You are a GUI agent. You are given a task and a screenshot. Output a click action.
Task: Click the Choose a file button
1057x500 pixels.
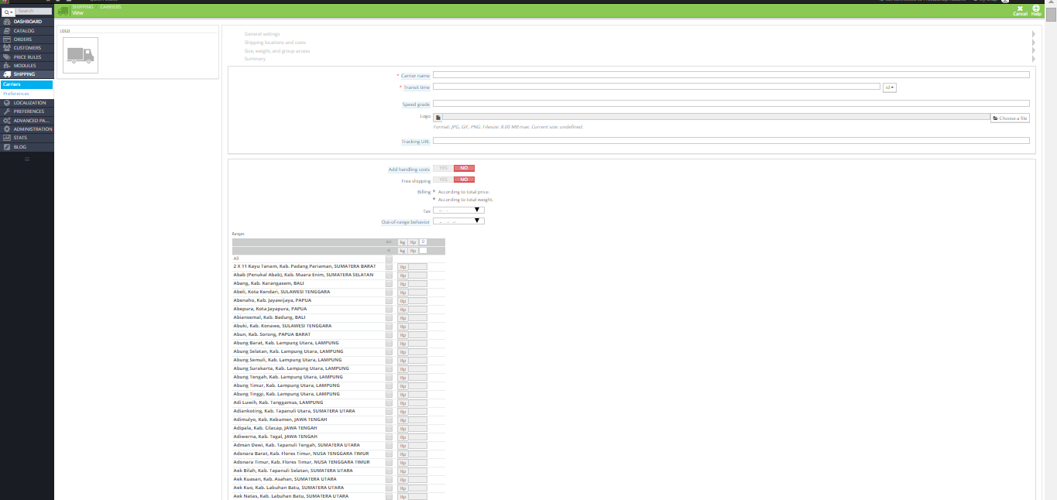(1010, 118)
